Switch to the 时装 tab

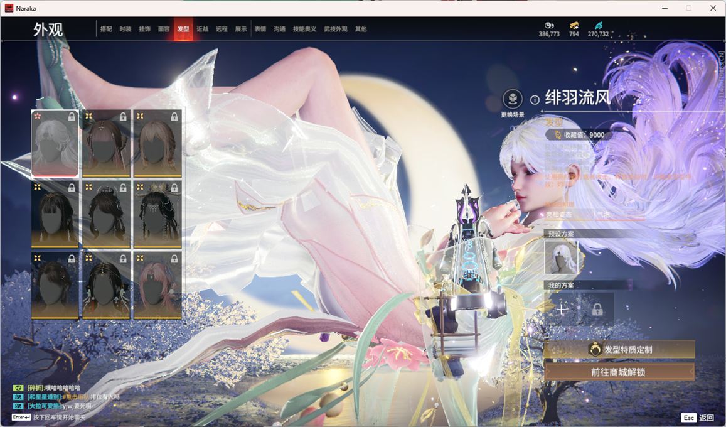[x=125, y=29]
